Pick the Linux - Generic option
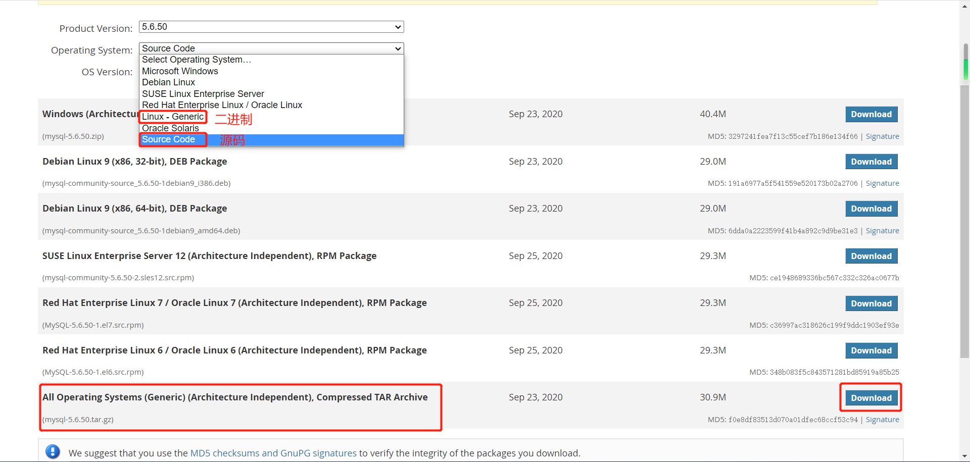The height and width of the screenshot is (462, 970). tap(271, 117)
